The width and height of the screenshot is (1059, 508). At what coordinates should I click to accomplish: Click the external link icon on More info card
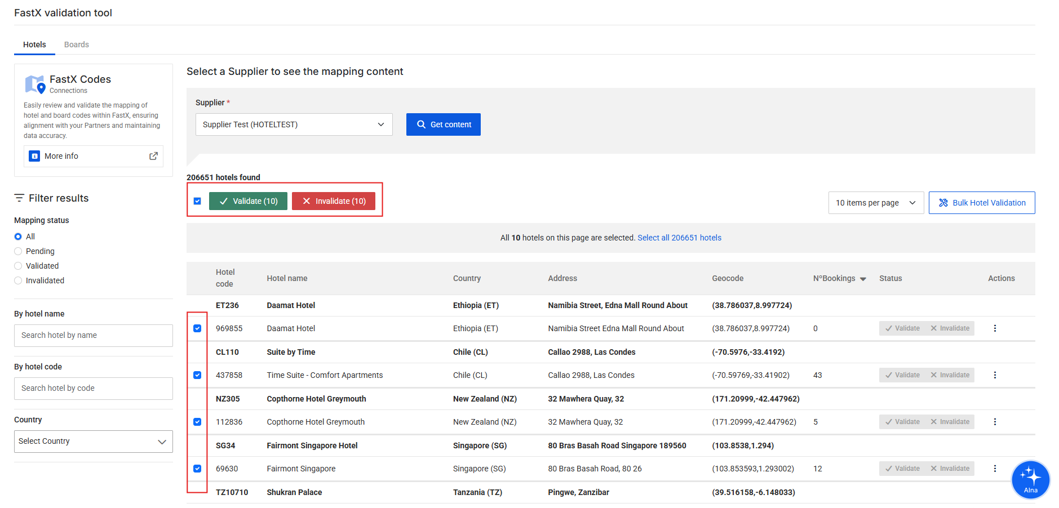(x=153, y=156)
